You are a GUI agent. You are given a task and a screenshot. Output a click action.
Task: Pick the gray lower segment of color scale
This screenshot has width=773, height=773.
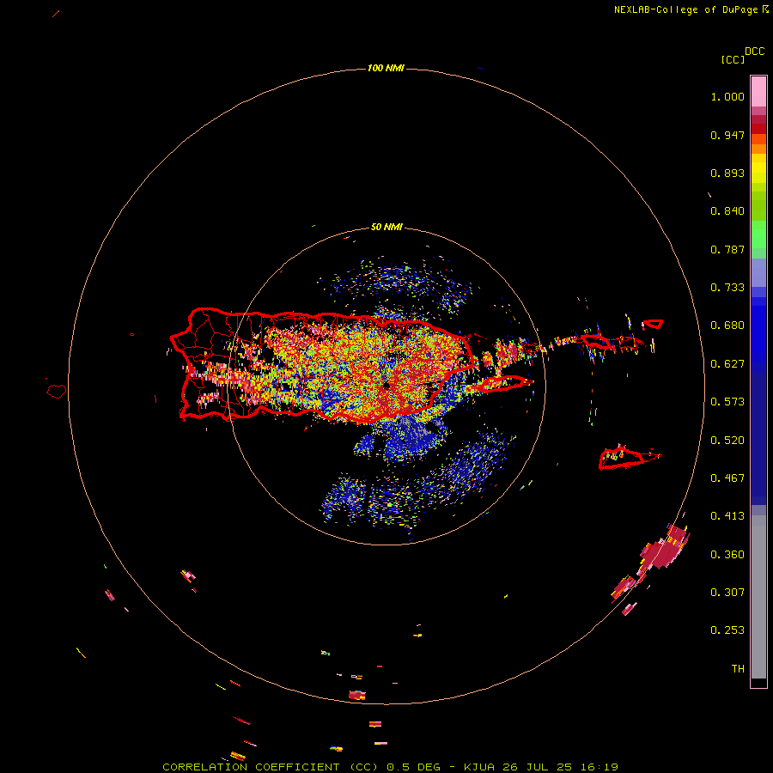[758, 597]
